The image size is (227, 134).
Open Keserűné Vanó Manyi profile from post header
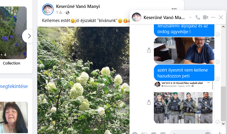coord(78,6)
